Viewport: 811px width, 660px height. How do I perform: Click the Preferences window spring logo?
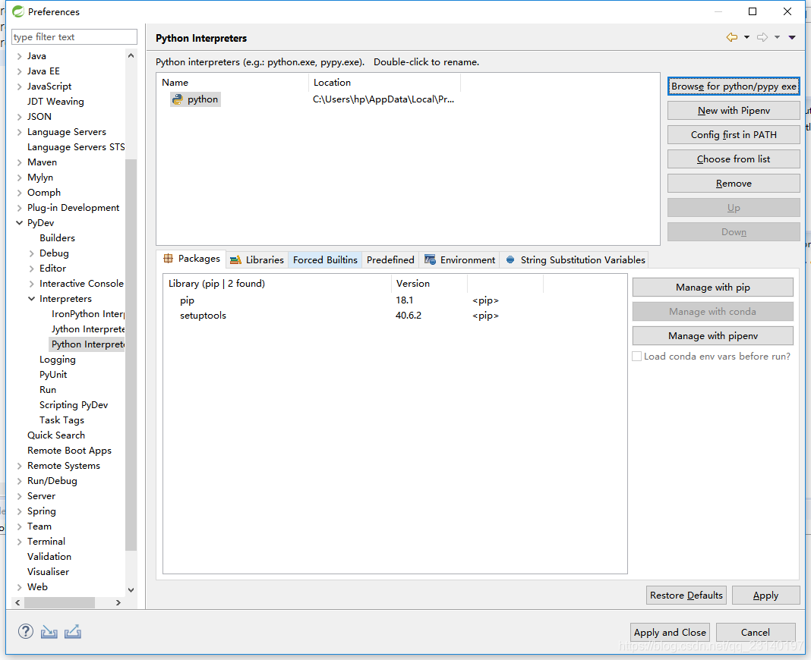click(18, 11)
